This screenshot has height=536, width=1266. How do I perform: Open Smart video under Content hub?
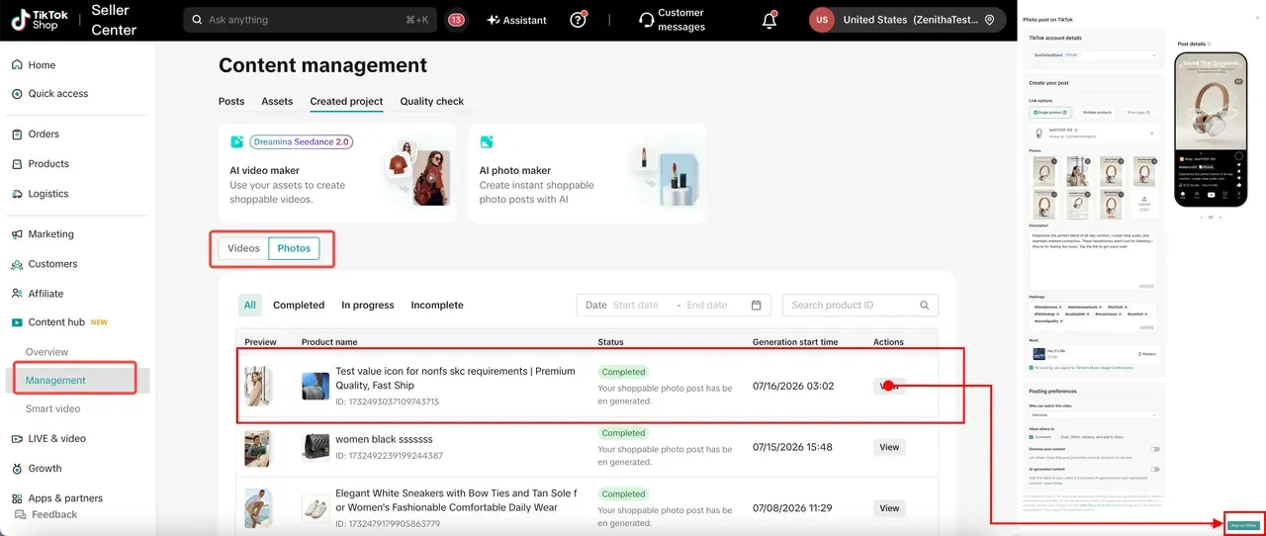click(53, 409)
